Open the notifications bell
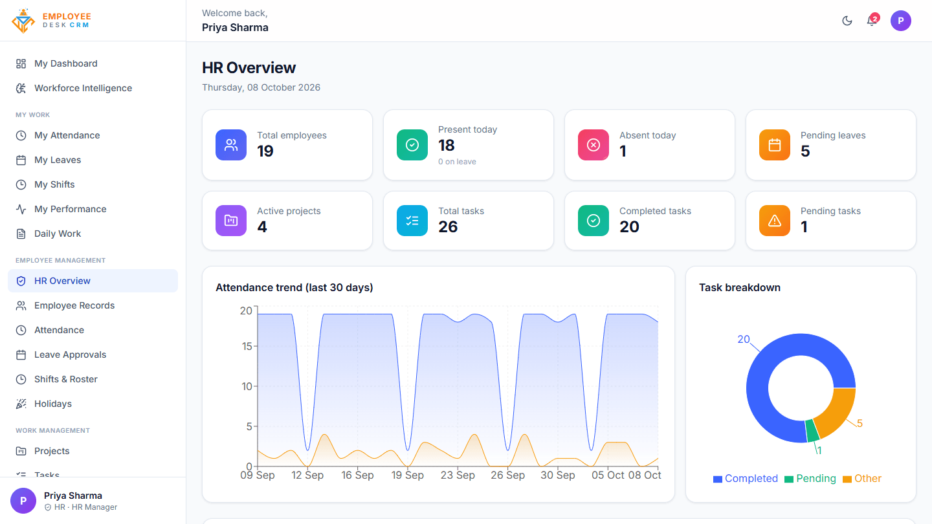Screen dimensions: 932x524 click(x=872, y=21)
